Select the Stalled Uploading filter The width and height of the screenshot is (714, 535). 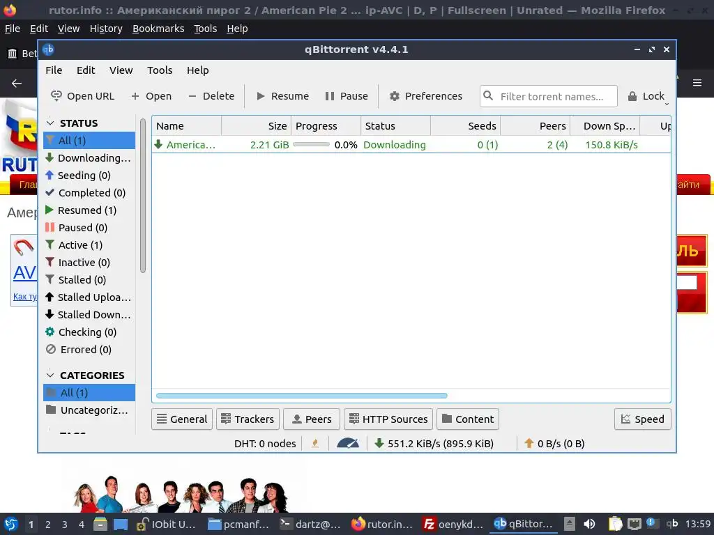[x=89, y=297]
